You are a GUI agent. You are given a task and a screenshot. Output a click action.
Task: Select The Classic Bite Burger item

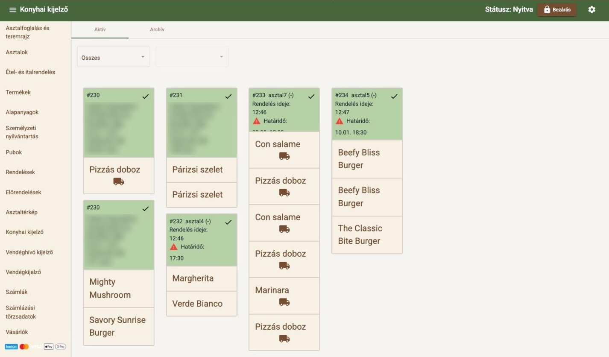coord(367,234)
